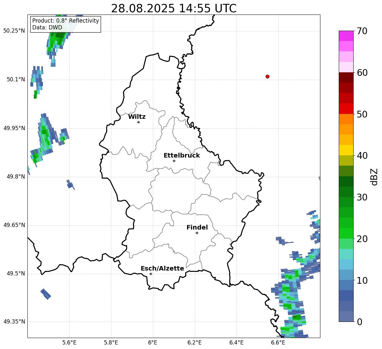The height and width of the screenshot is (349, 382).
Task: Click the 5.6°E longitude label
Action: pyautogui.click(x=69, y=343)
